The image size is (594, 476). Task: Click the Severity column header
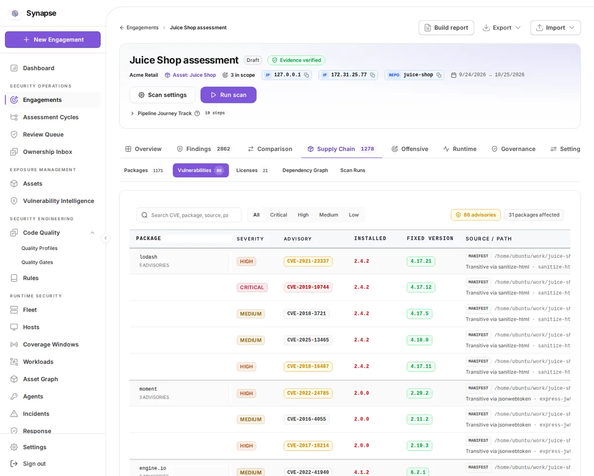(250, 238)
